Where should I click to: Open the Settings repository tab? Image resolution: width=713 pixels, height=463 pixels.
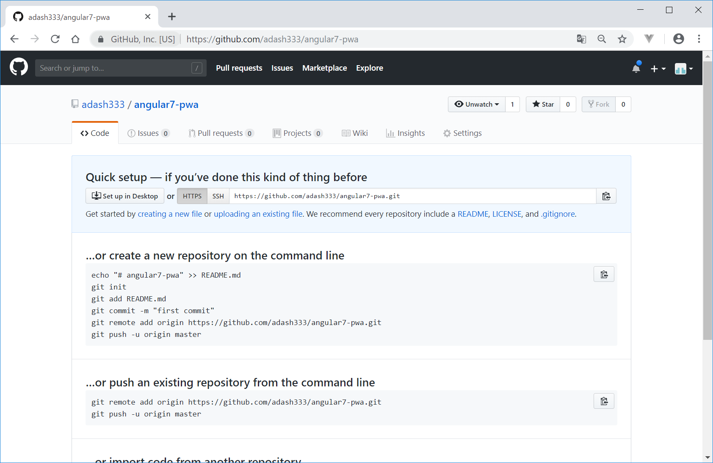462,133
